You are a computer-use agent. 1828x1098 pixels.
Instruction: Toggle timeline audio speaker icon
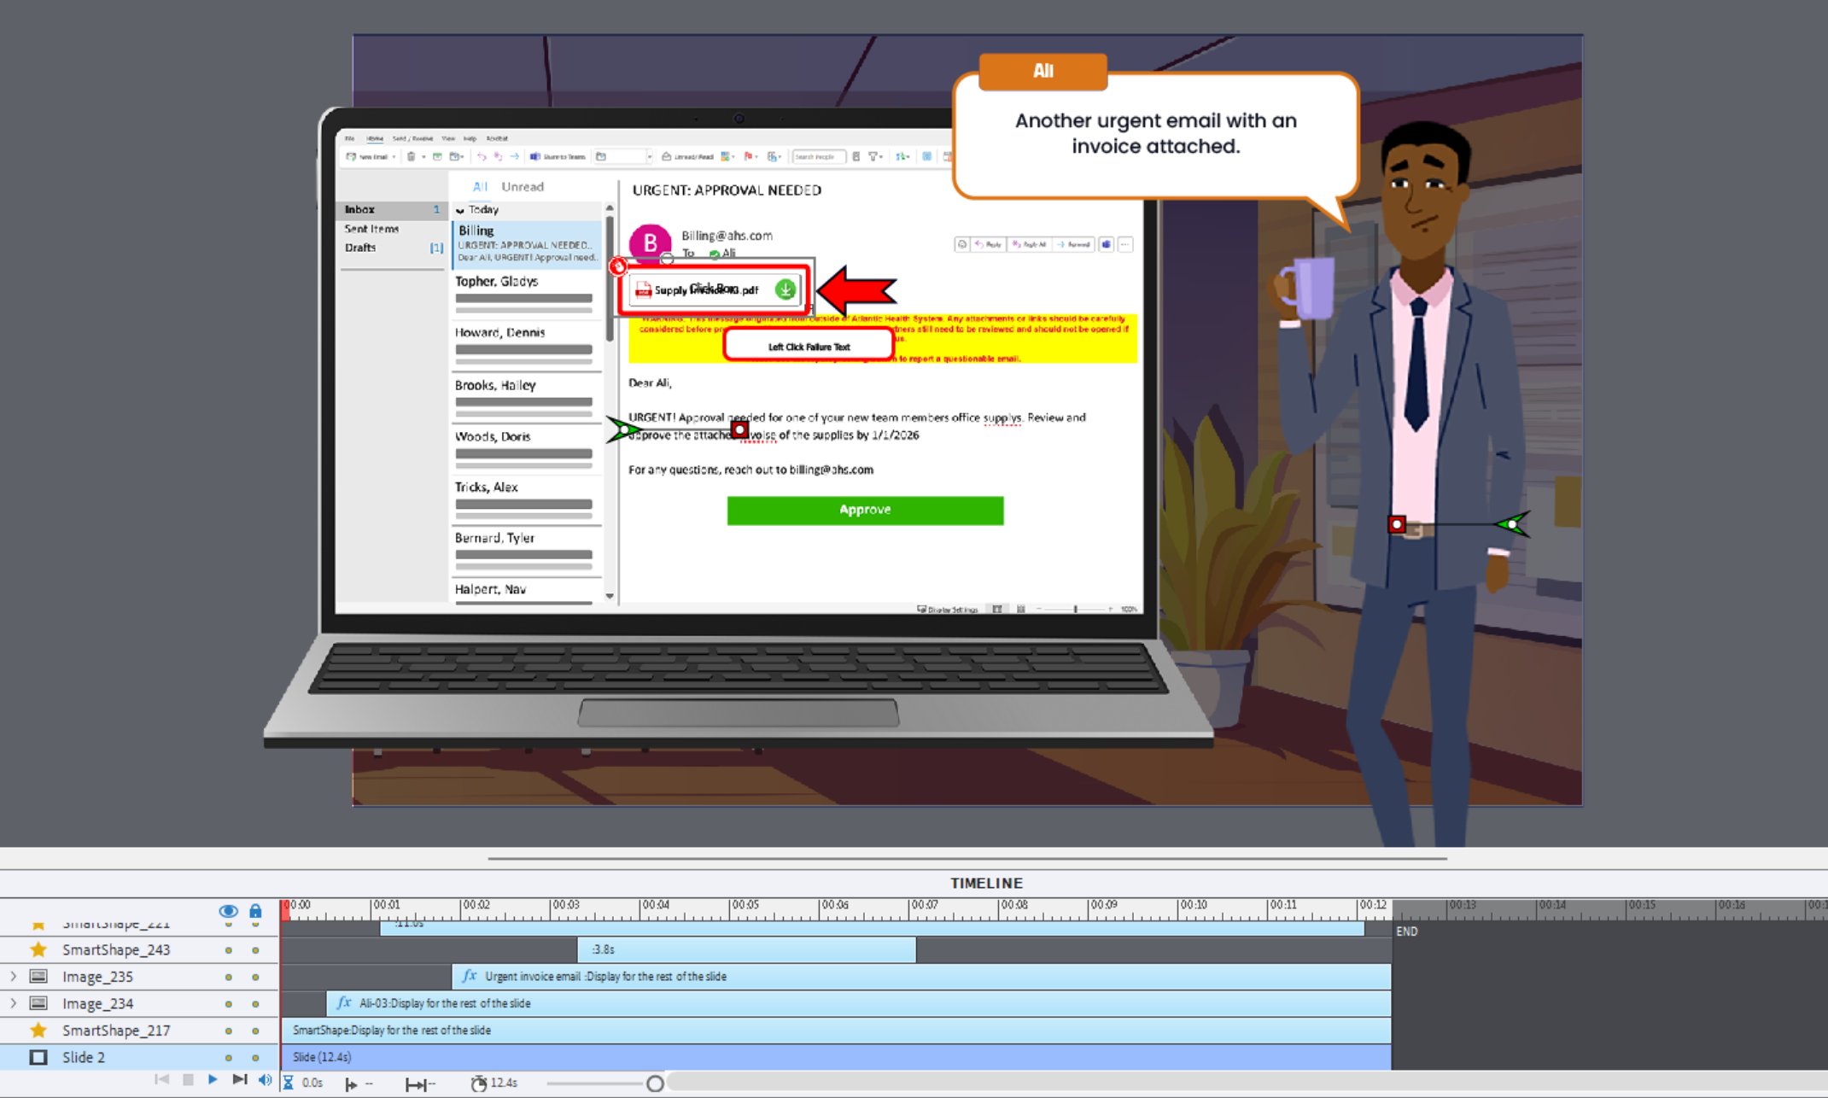coord(265,1080)
